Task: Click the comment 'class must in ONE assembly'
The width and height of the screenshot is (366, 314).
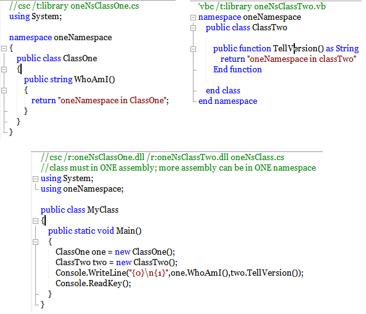Action: coord(178,168)
